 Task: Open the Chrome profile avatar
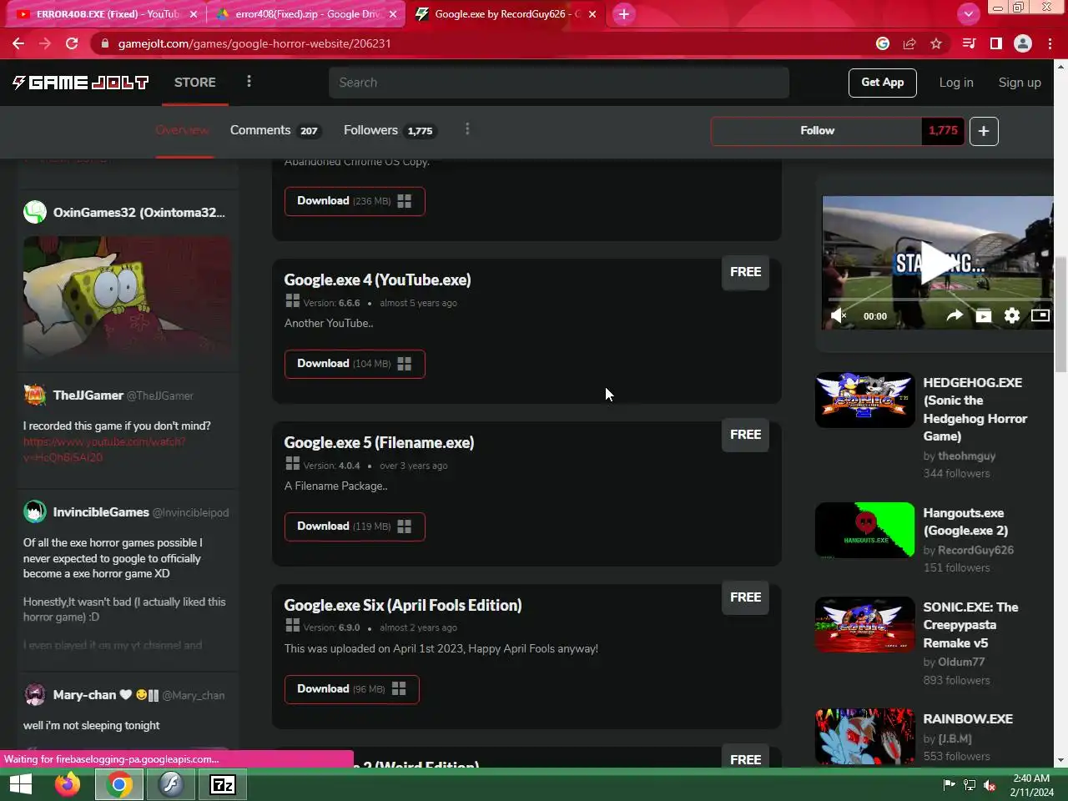(1022, 43)
